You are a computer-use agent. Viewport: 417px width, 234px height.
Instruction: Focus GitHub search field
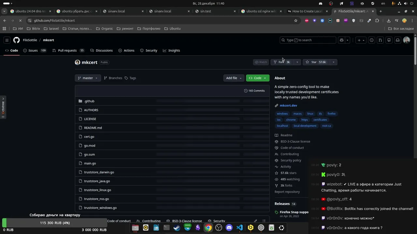[308, 40]
